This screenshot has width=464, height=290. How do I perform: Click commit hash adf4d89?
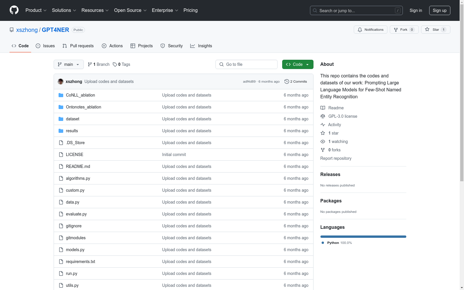point(249,81)
